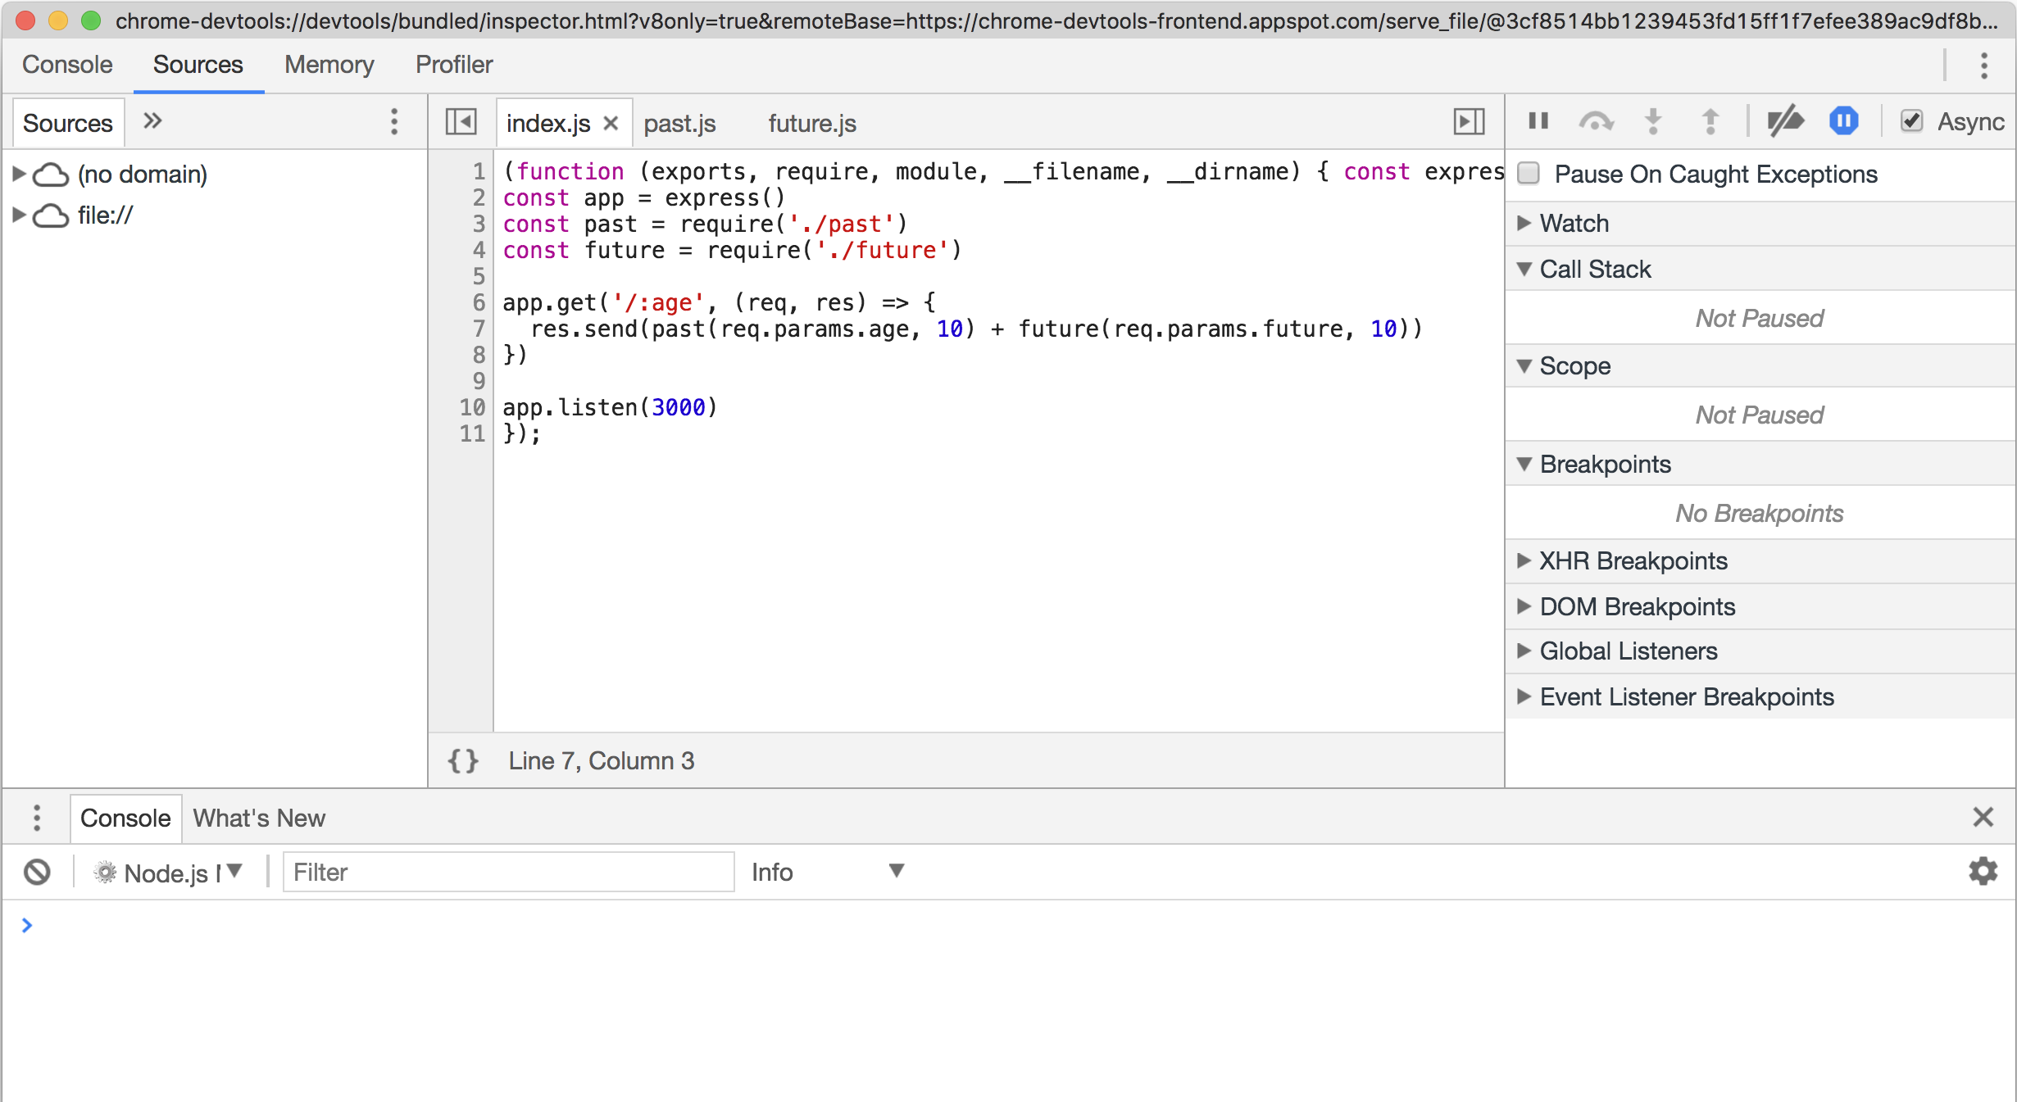2017x1102 pixels.
Task: Click the './future' string in code
Action: click(883, 250)
